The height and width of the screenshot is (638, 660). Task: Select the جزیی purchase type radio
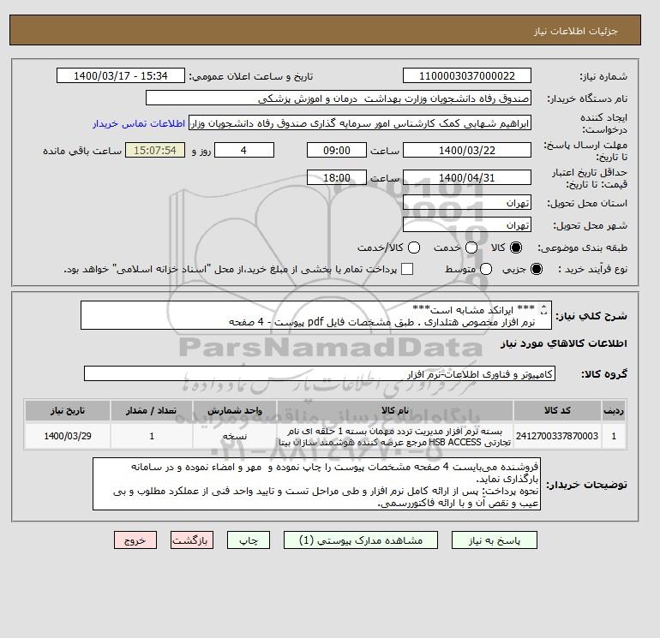pos(537,269)
